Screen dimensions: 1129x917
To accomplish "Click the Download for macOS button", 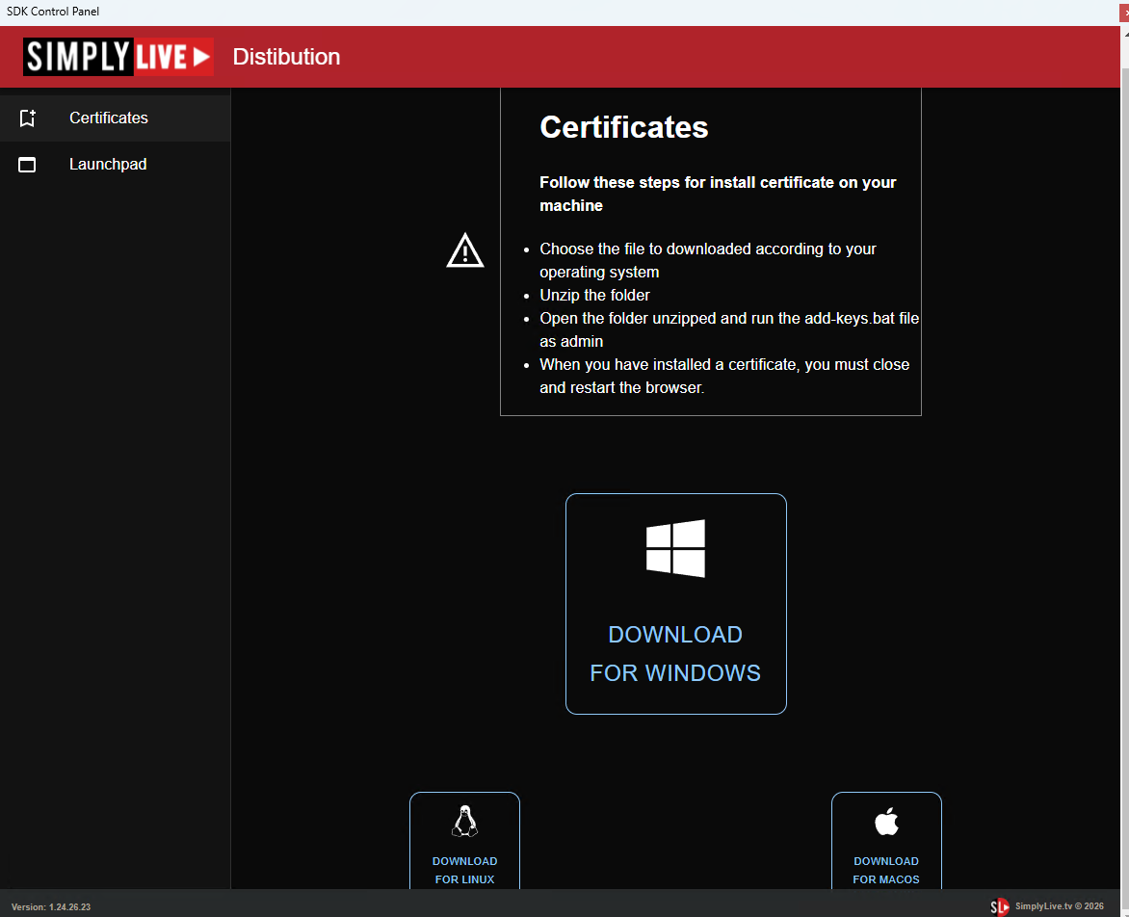I will coord(886,841).
